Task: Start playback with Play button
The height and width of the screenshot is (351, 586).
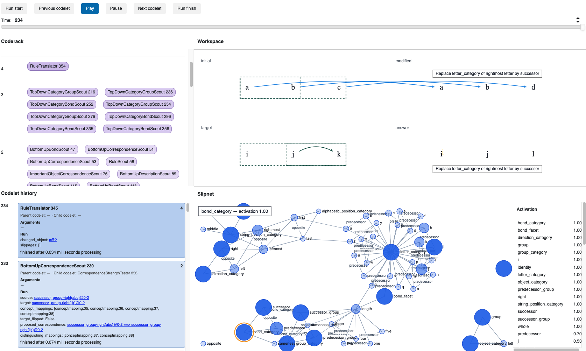Action: click(90, 8)
